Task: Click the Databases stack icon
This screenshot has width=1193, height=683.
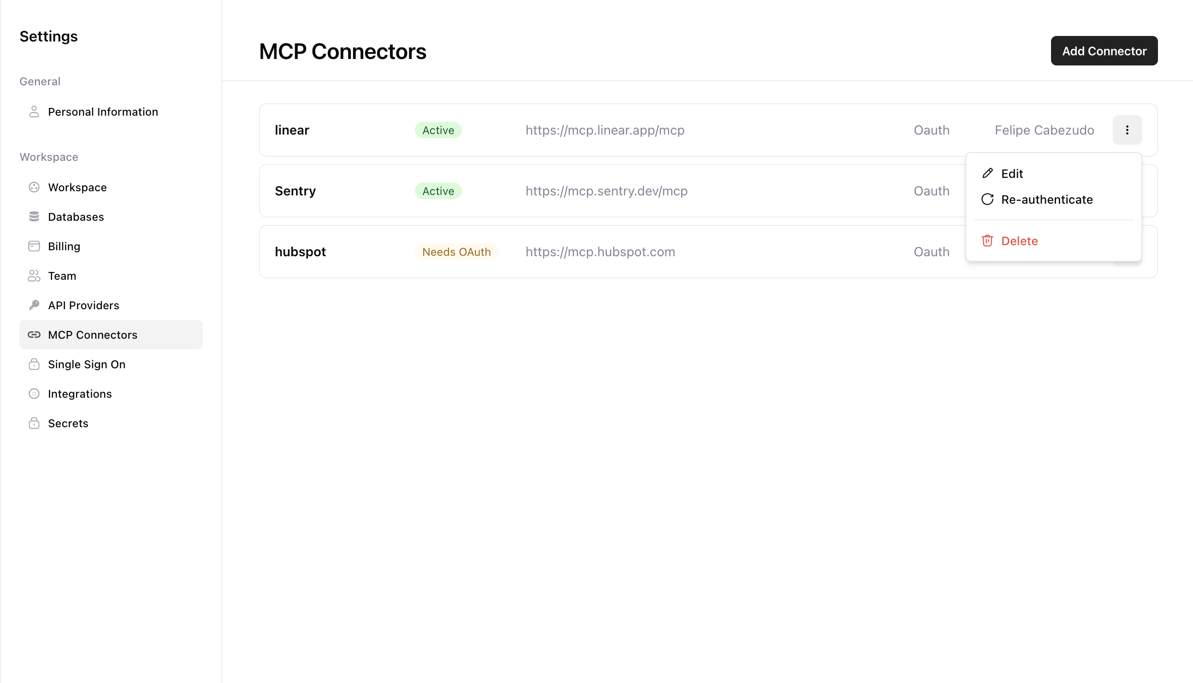Action: pyautogui.click(x=34, y=217)
